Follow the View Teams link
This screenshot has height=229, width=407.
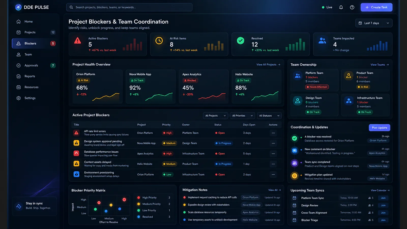(380, 65)
